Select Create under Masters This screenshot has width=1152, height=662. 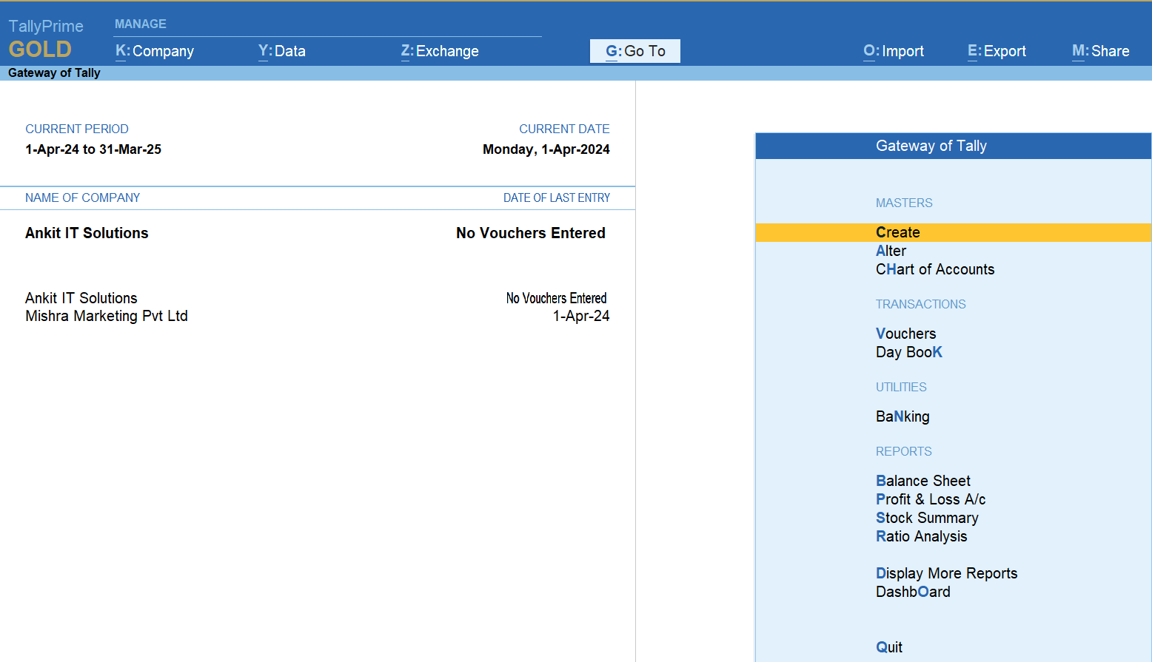898,232
